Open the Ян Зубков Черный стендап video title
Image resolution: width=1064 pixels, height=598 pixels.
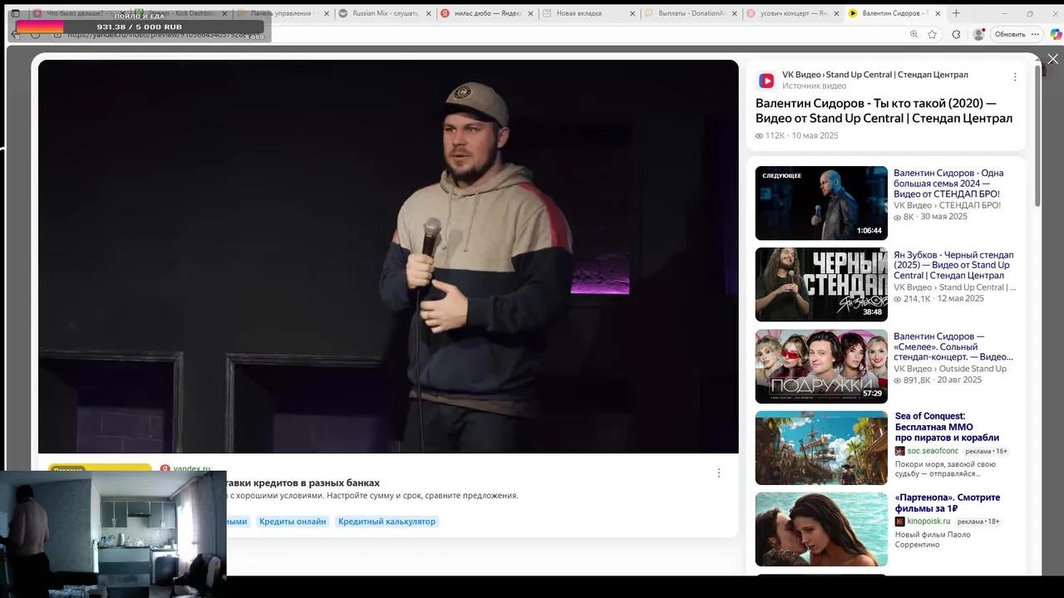point(953,265)
